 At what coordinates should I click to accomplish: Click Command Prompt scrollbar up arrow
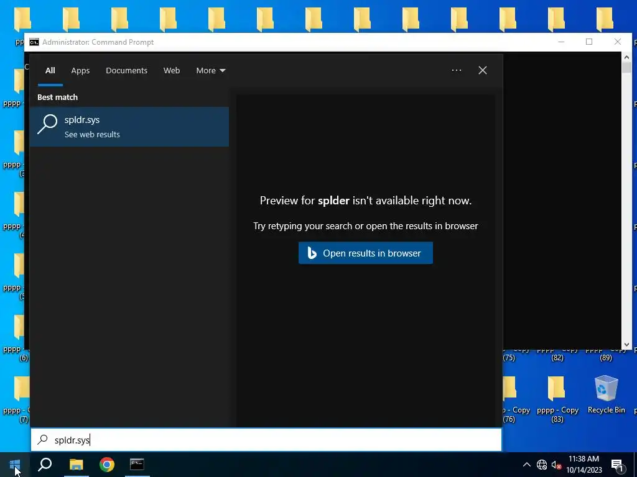[x=626, y=57]
